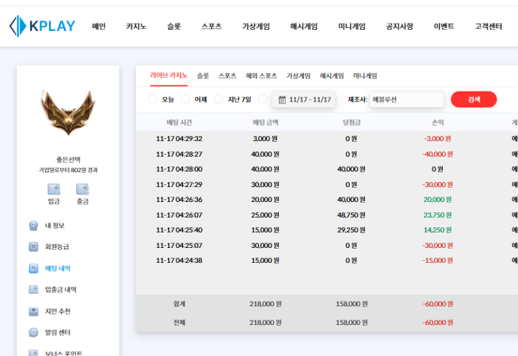Select the custom date range radio button
Image resolution: width=518 pixels, height=356 pixels.
pos(263,99)
